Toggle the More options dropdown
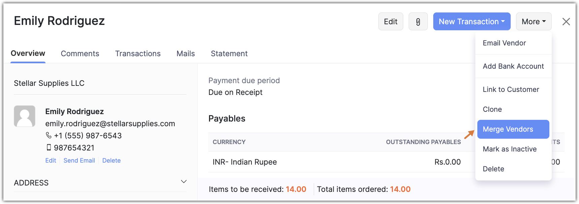This screenshot has width=579, height=204. pos(534,22)
